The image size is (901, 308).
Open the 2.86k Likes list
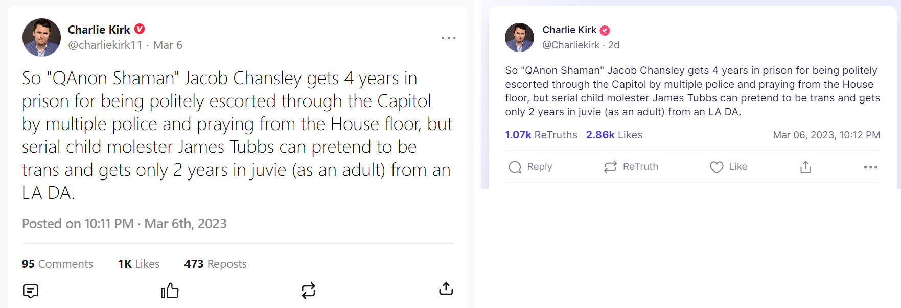[614, 135]
